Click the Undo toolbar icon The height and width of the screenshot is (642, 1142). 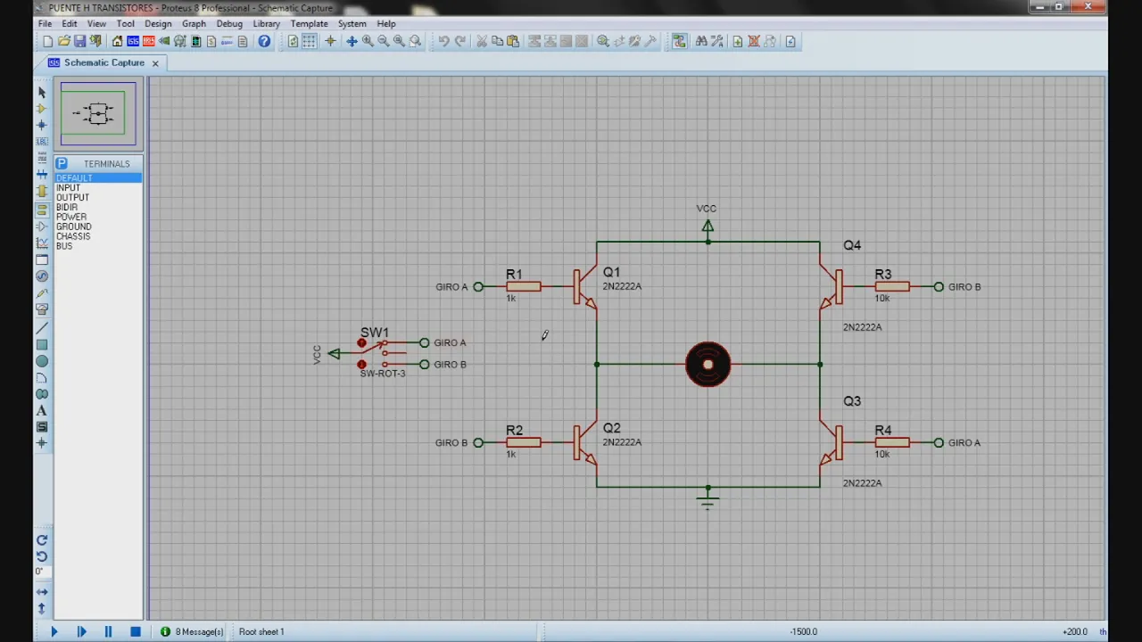point(443,41)
